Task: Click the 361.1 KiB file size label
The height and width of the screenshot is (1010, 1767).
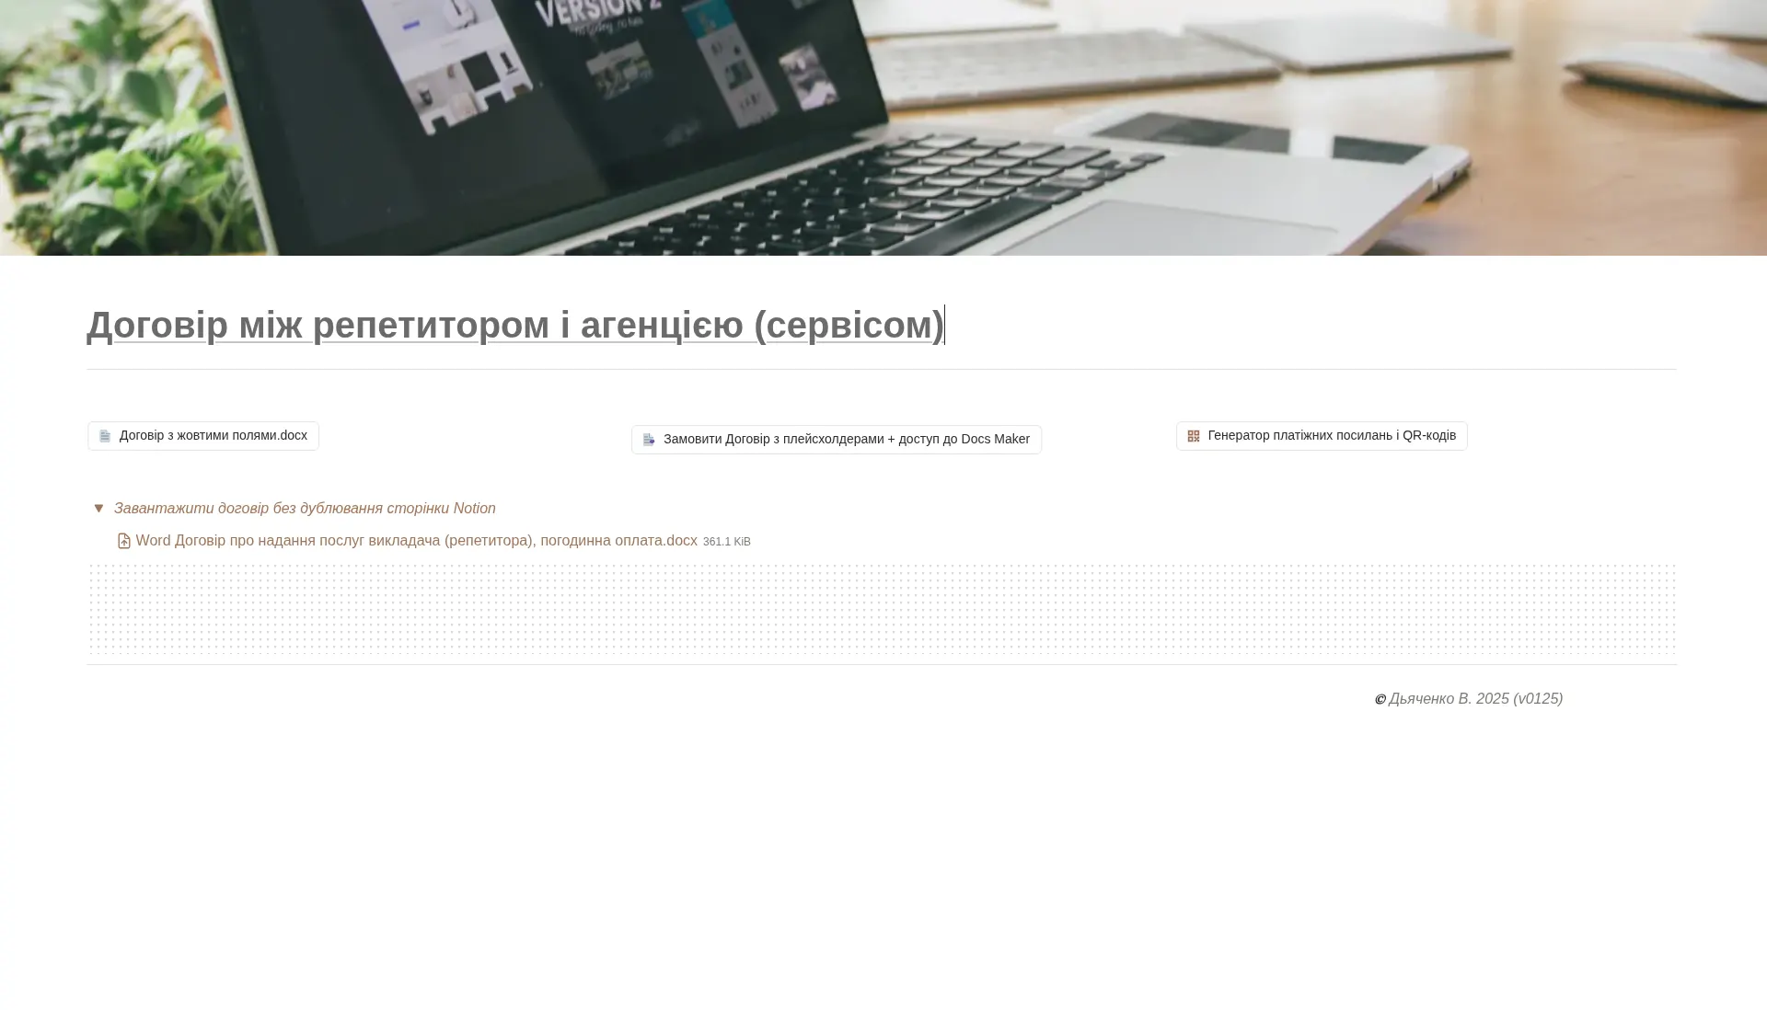Action: [726, 541]
